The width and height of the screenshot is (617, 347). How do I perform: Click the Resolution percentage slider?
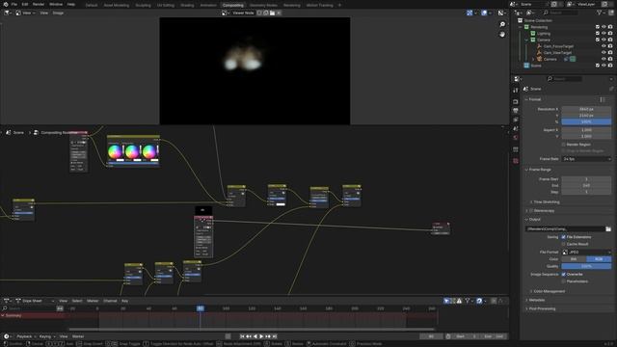click(586, 122)
